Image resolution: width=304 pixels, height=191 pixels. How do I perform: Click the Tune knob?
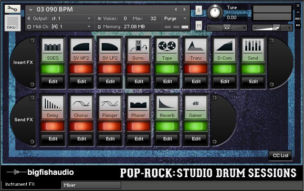coord(215,12)
